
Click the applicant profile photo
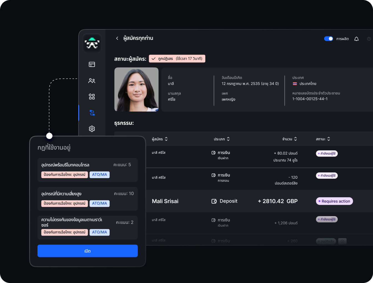[136, 89]
